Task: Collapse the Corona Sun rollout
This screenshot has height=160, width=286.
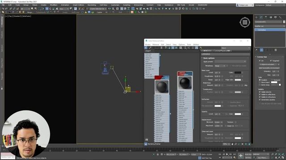Action: [262, 57]
